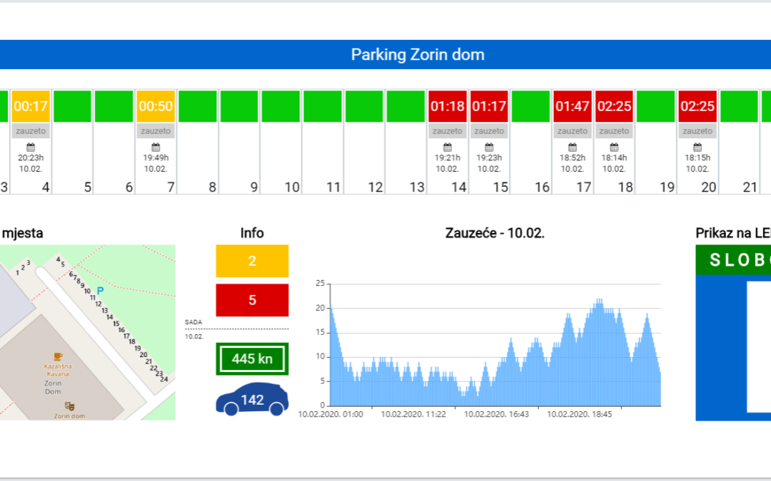Image resolution: width=771 pixels, height=481 pixels.
Task: Click the green 445 kn revenue box
Action: point(252,358)
